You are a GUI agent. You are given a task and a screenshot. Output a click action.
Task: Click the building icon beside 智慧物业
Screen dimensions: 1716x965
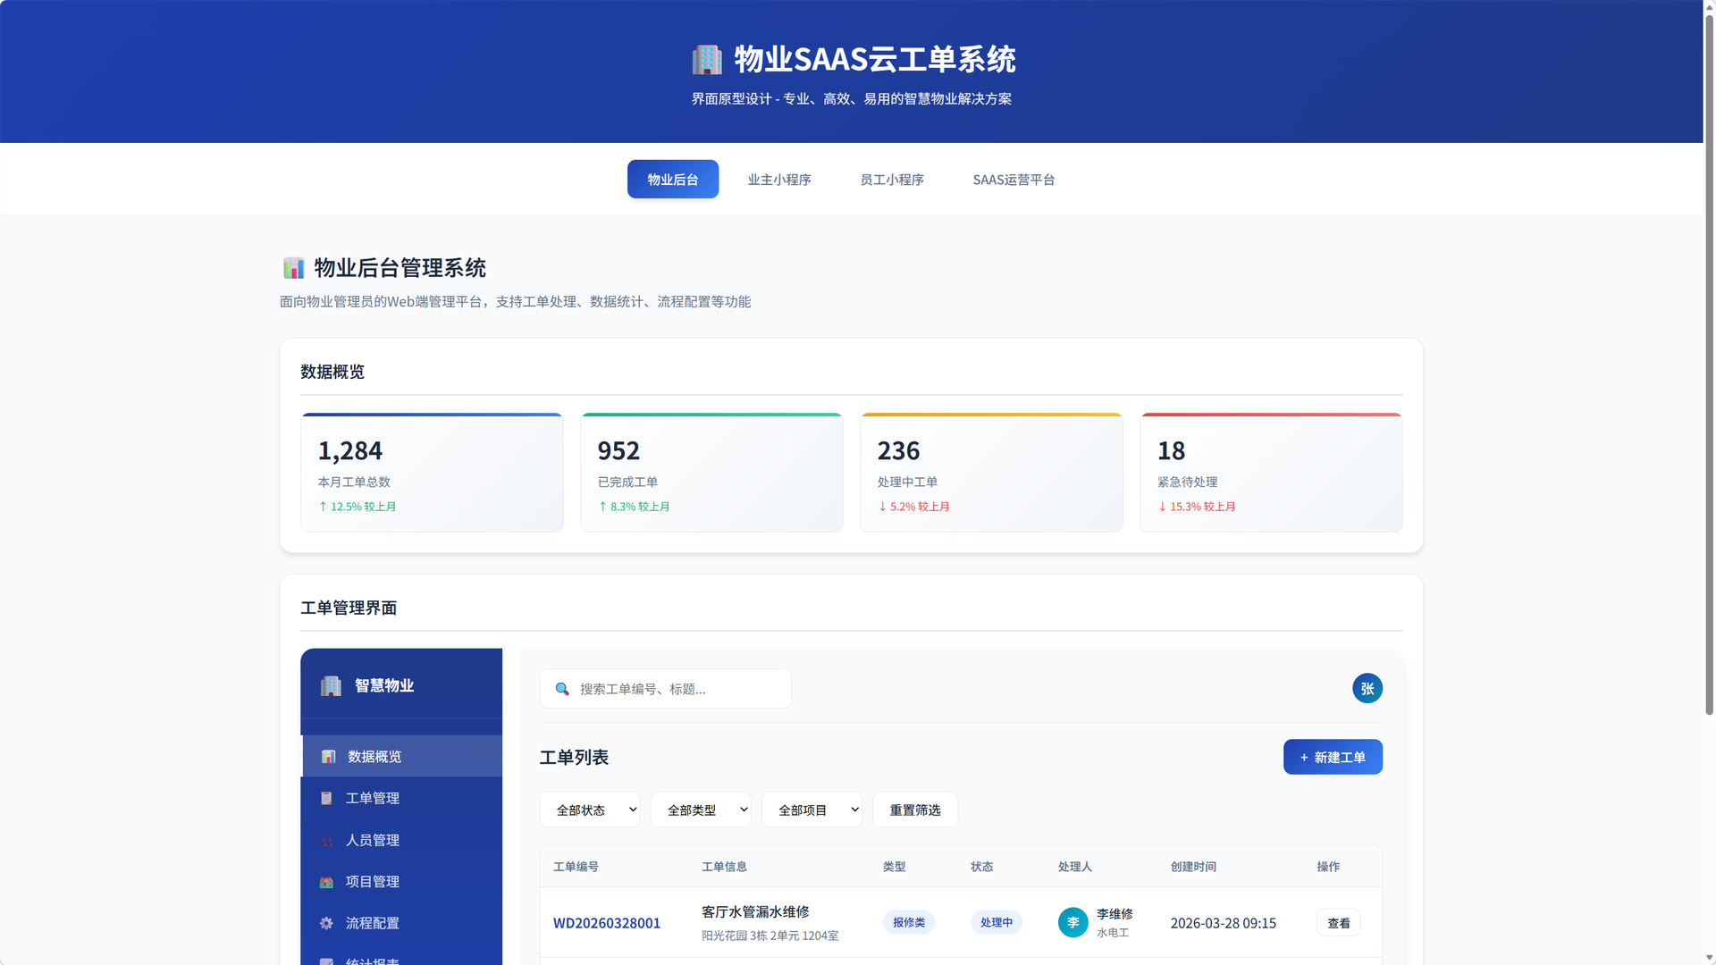tap(331, 685)
